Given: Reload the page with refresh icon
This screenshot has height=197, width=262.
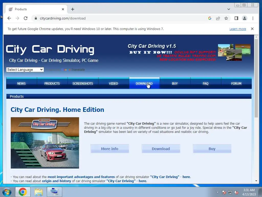Looking at the screenshot, I should [x=26, y=18].
